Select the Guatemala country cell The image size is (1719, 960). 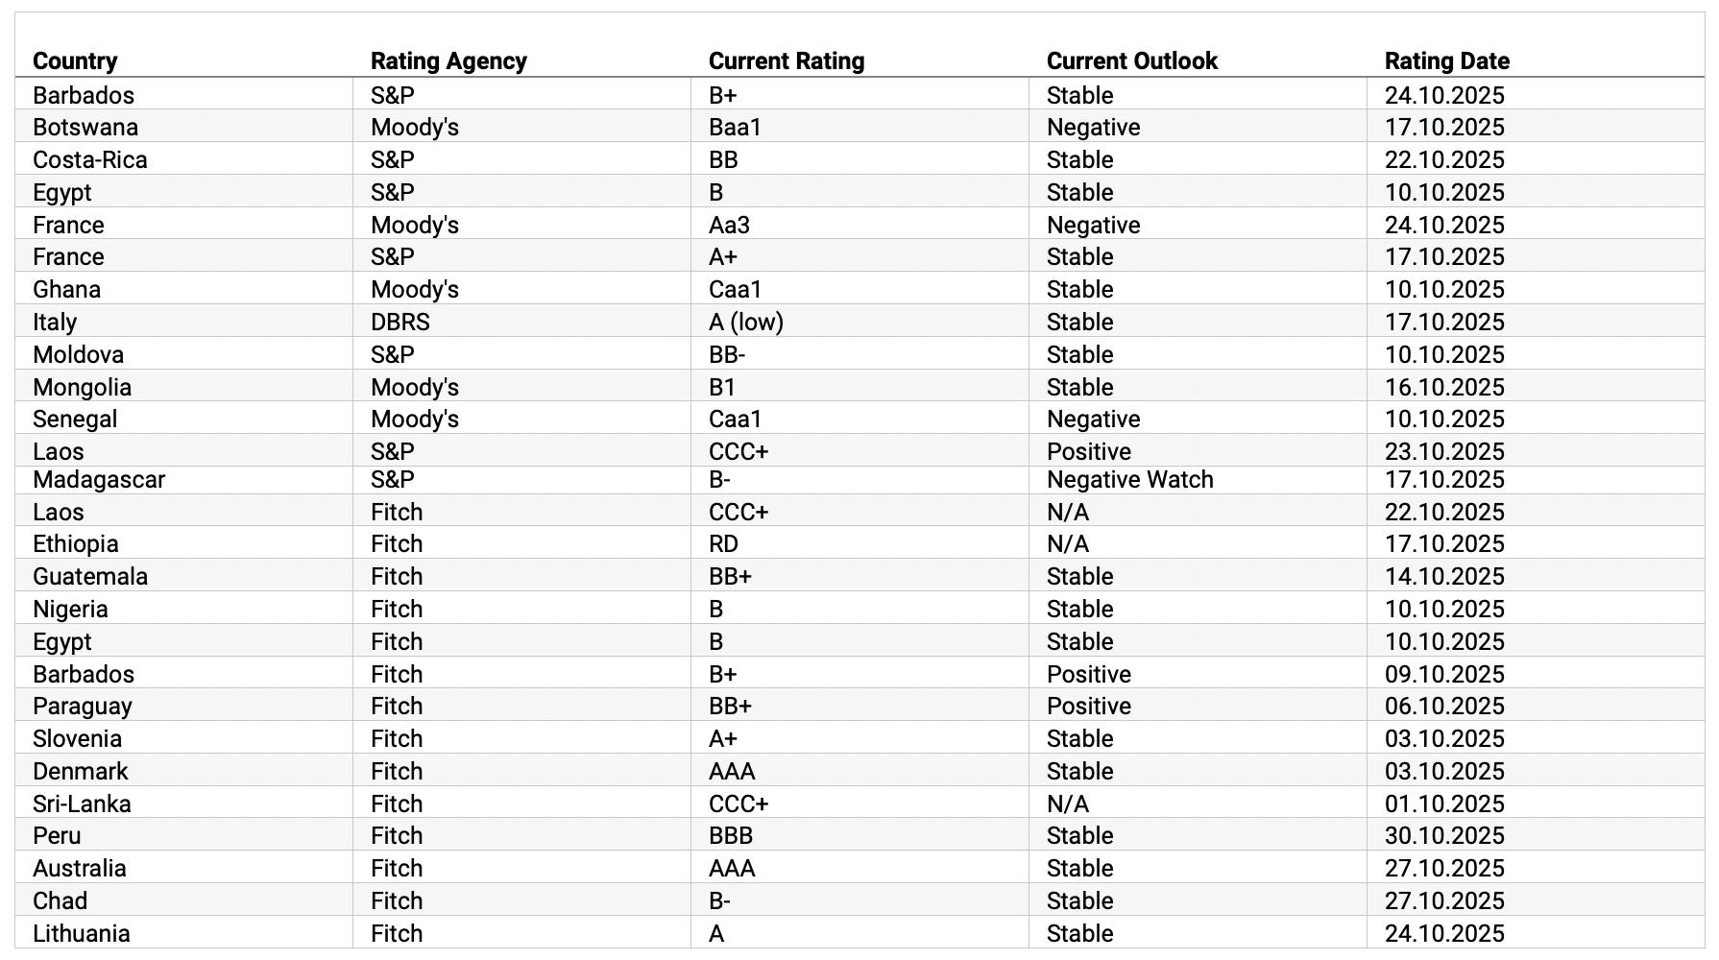[x=90, y=577]
